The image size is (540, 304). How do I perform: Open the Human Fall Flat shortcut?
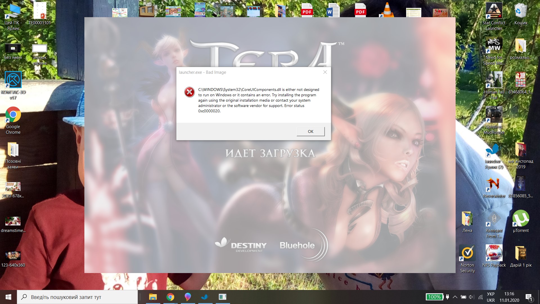pos(494,86)
